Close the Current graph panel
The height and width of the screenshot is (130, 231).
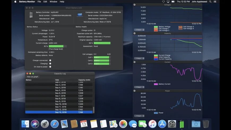(135, 62)
